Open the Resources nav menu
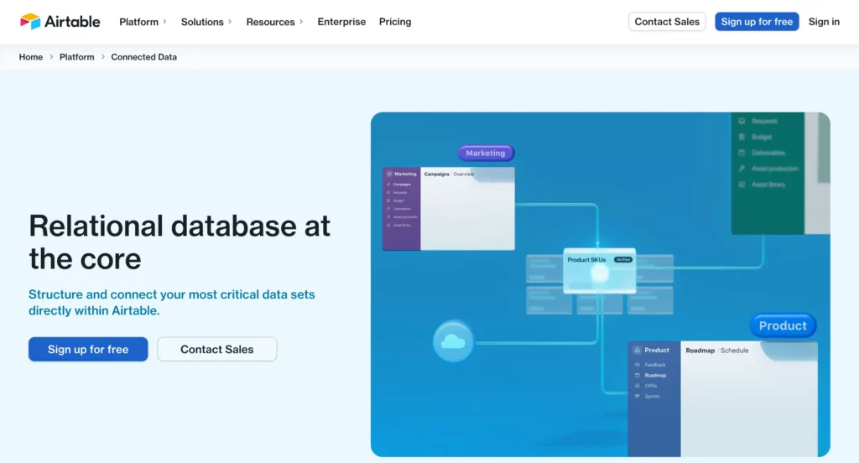Viewport: 859px width, 463px height. [270, 22]
